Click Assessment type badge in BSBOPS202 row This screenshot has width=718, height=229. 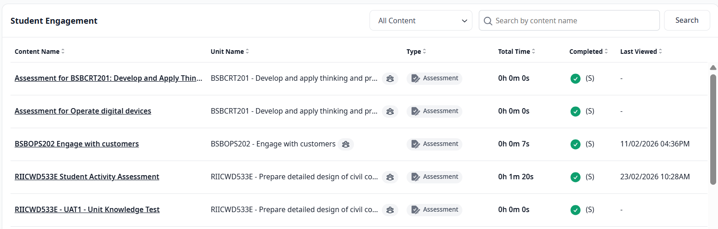pos(434,144)
